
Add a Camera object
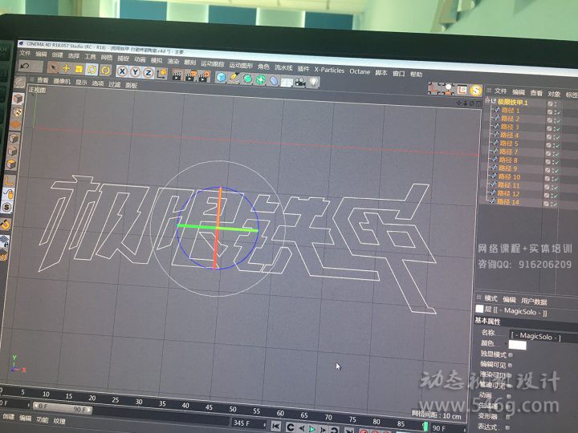click(300, 82)
